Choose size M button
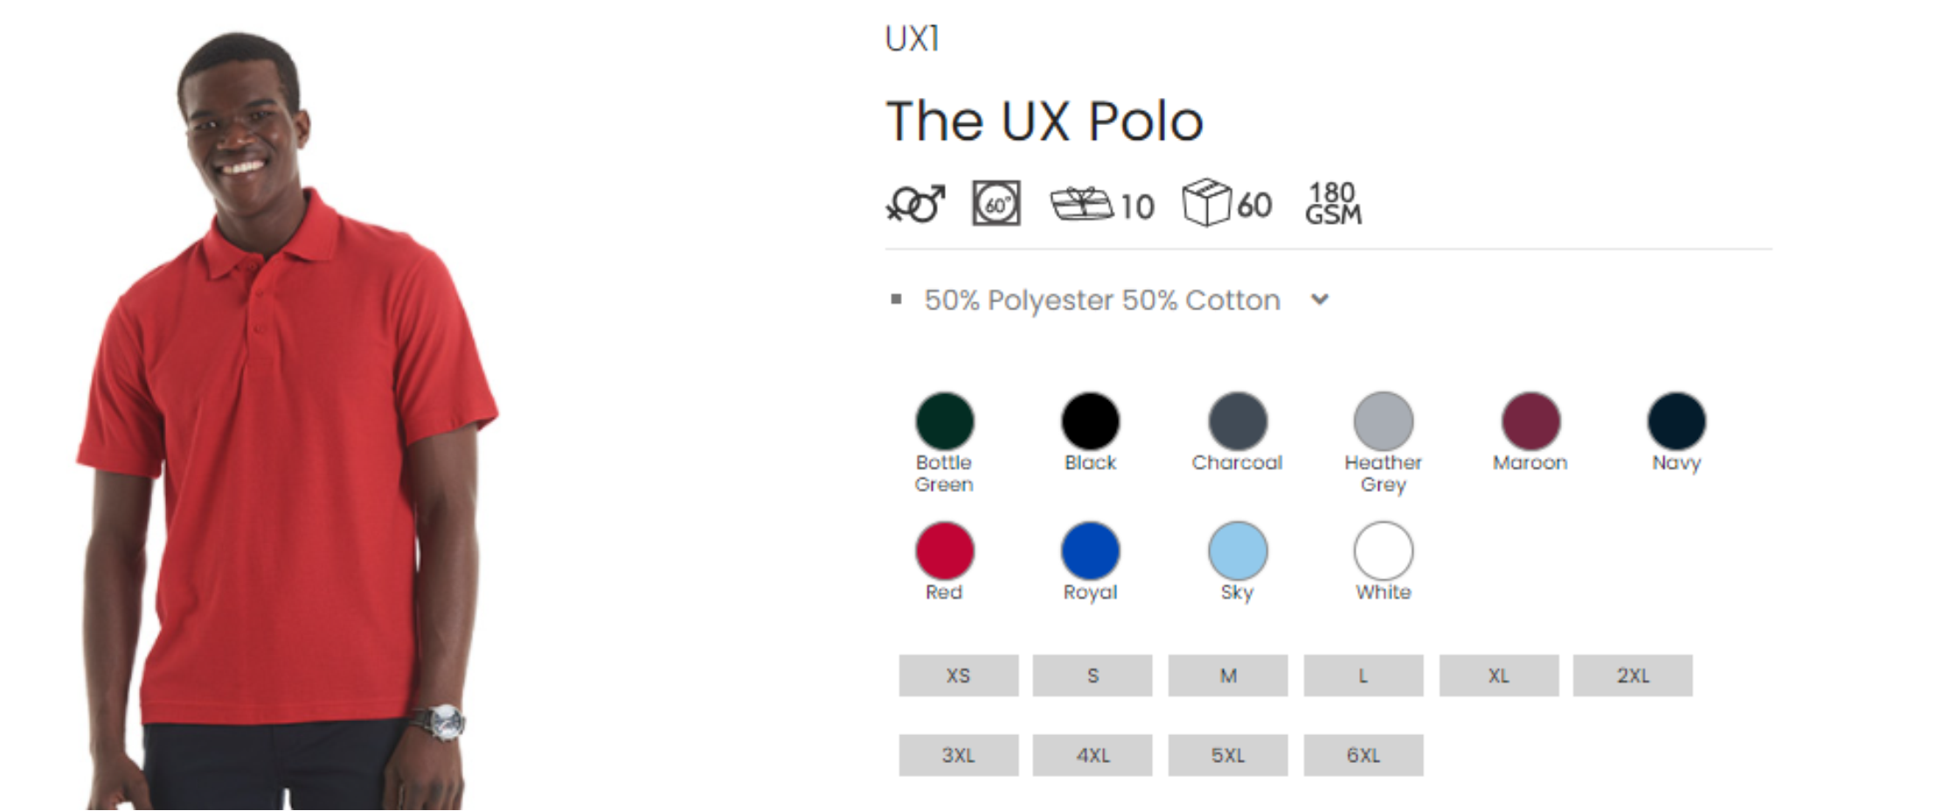This screenshot has height=811, width=1943. pyautogui.click(x=1228, y=676)
